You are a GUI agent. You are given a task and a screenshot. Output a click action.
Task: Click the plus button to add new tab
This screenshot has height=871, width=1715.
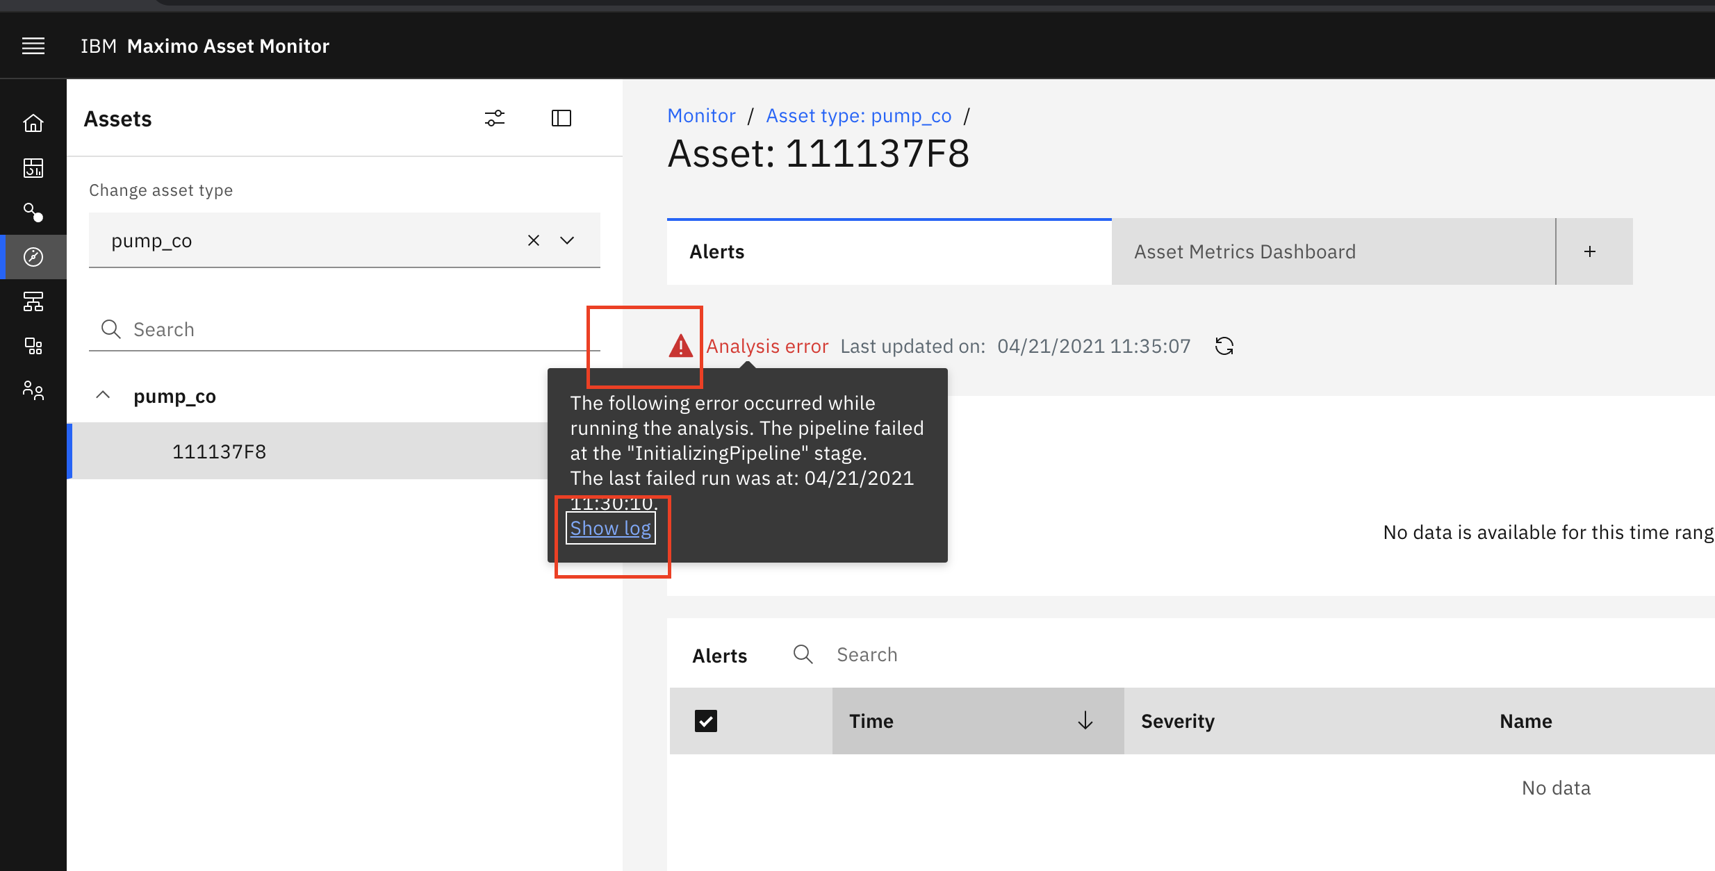[x=1591, y=251]
